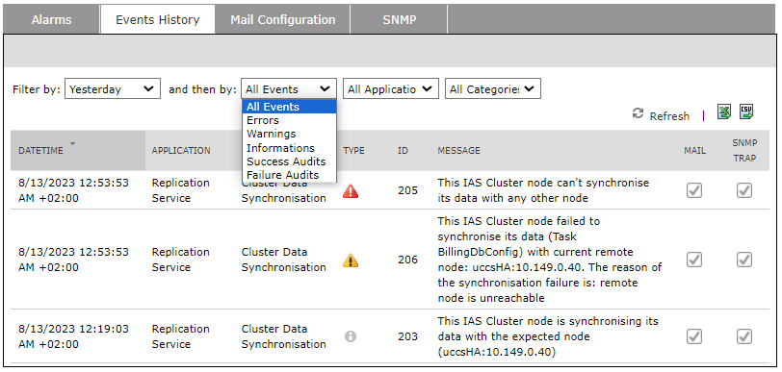Toggle Mail checkbox for event 203
The width and height of the screenshot is (782, 372).
click(x=694, y=336)
